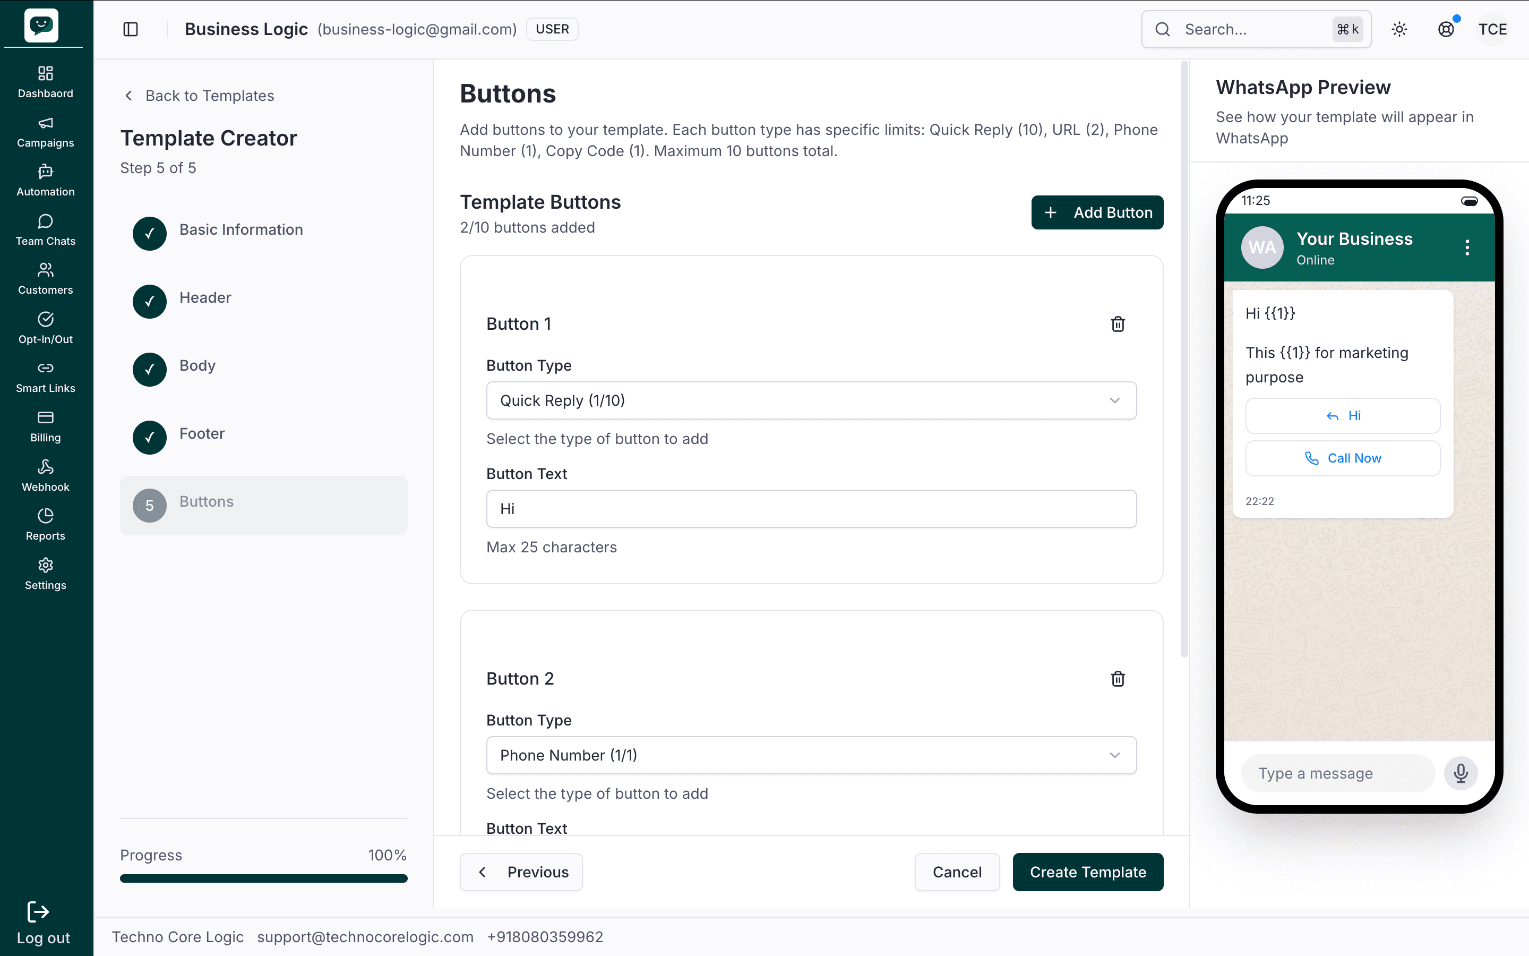Viewport: 1529px width, 956px height.
Task: Open Opt-In/Out page
Action: click(46, 328)
